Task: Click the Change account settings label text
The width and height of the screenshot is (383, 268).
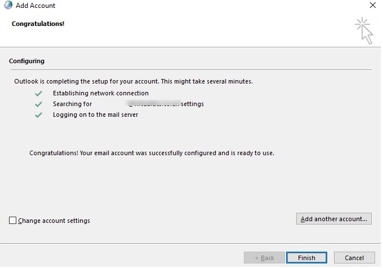Action: coord(54,221)
